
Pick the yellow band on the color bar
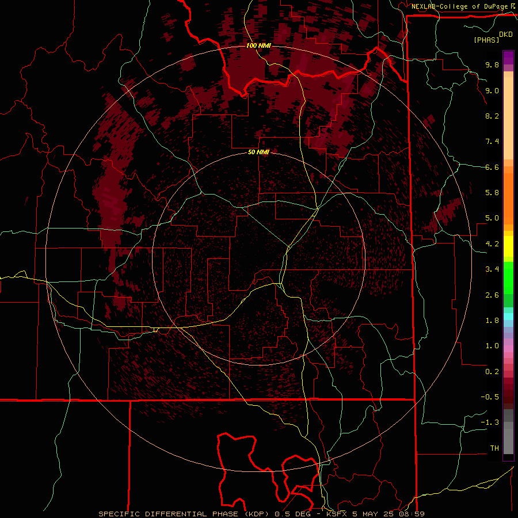click(508, 246)
